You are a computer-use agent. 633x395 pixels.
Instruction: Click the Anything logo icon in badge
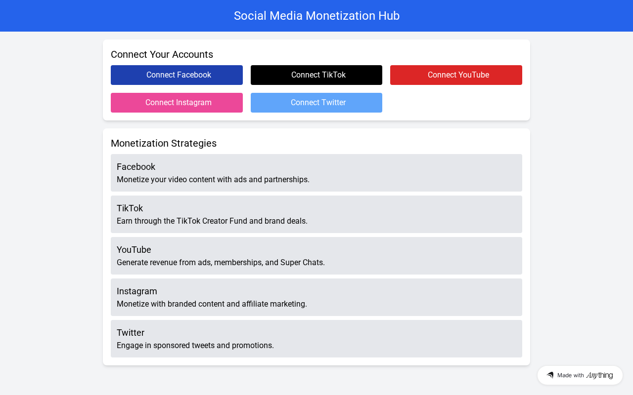550,375
